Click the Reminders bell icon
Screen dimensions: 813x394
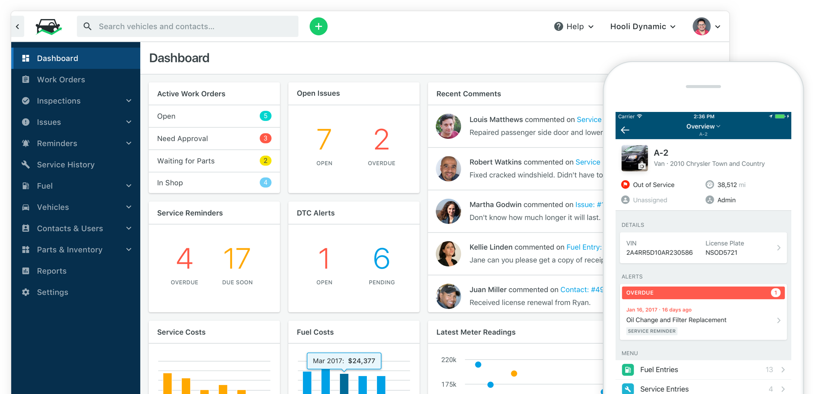(x=26, y=143)
